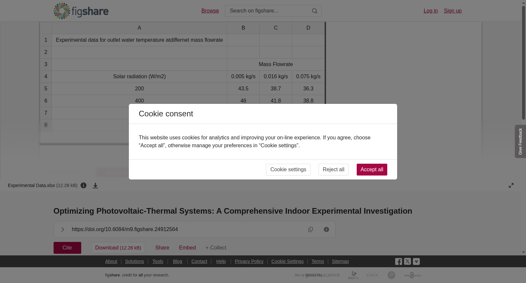Open file info icon next to Experimental Data.xlsx
This screenshot has height=283, width=526.
(84, 185)
